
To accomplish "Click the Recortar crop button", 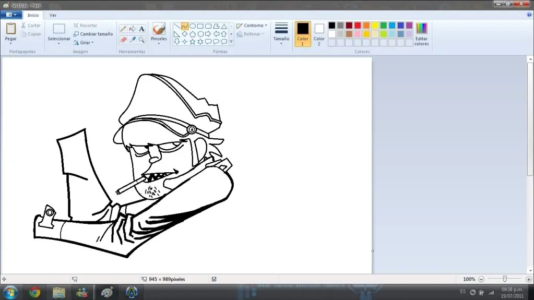I will (x=86, y=25).
